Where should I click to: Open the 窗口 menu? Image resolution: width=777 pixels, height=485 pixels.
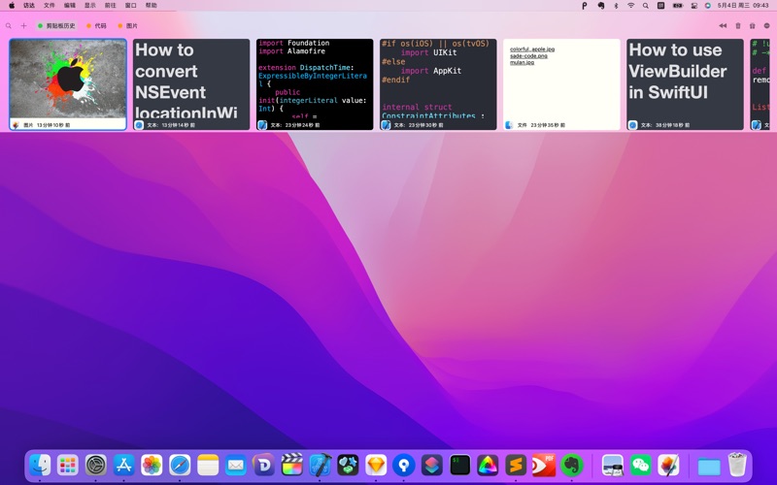point(130,5)
